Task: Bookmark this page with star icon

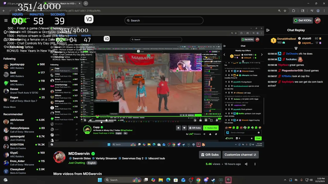Action: coord(285,11)
